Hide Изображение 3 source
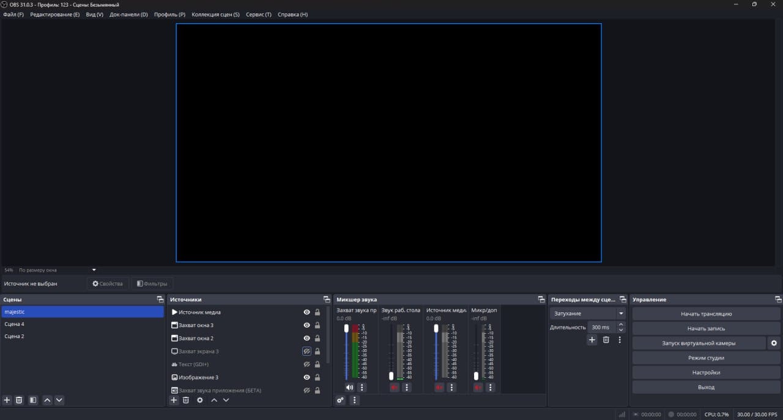Viewport: 783px width, 420px height. (307, 377)
